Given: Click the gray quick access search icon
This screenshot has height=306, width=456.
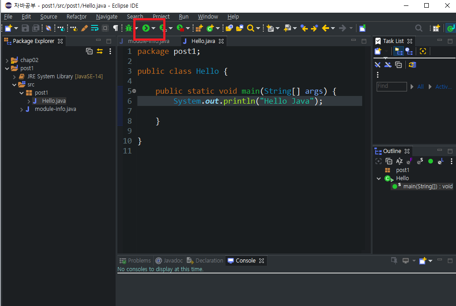Looking at the screenshot, I should [419, 28].
